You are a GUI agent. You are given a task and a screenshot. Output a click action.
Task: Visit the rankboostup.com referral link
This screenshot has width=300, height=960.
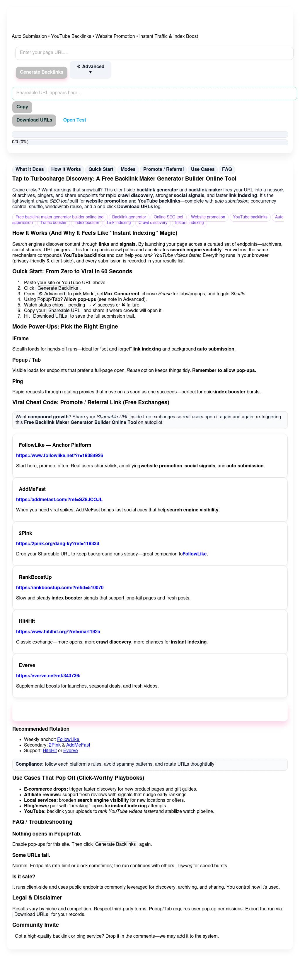click(x=59, y=588)
